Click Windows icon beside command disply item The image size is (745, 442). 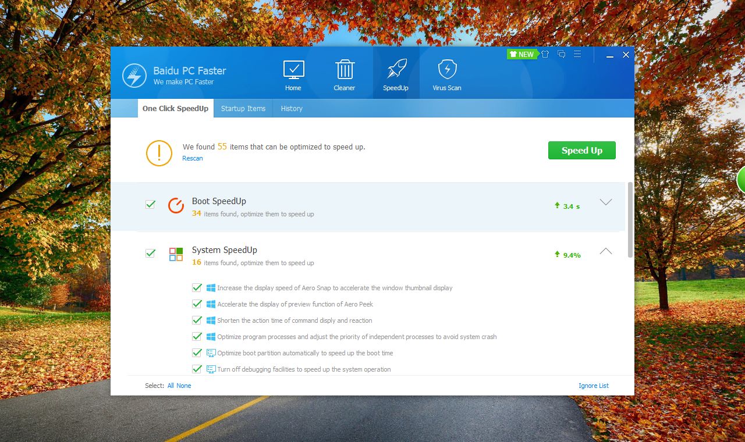pyautogui.click(x=211, y=320)
